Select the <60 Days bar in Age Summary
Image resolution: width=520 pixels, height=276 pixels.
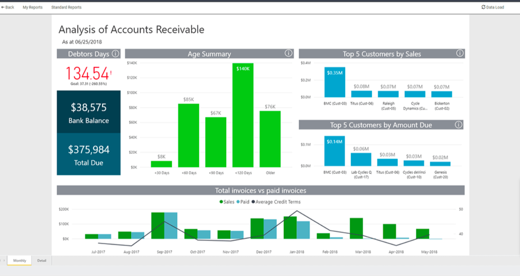coord(189,136)
